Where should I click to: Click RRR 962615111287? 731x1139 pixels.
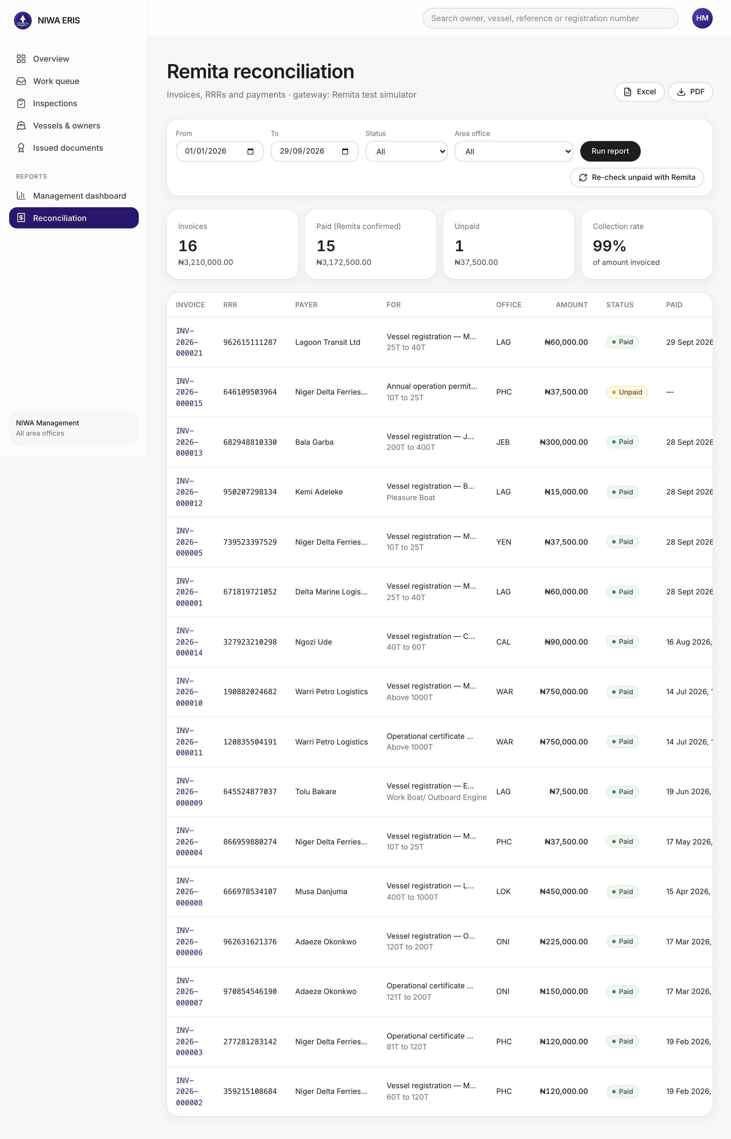[x=250, y=342]
